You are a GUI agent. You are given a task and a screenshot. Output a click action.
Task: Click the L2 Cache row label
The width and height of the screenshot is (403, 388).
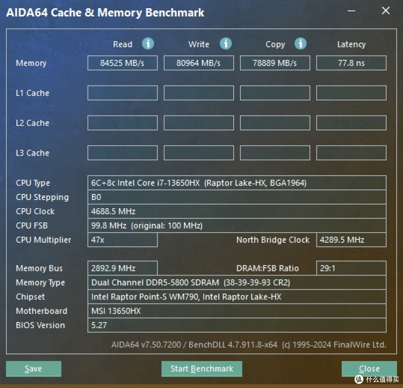32,123
